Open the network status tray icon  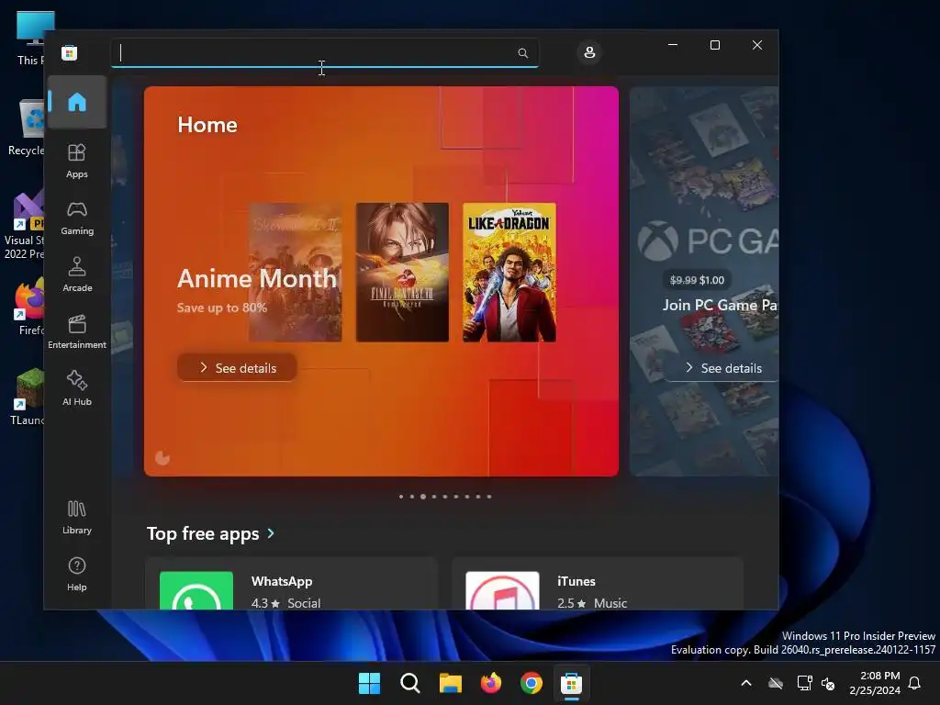click(804, 683)
